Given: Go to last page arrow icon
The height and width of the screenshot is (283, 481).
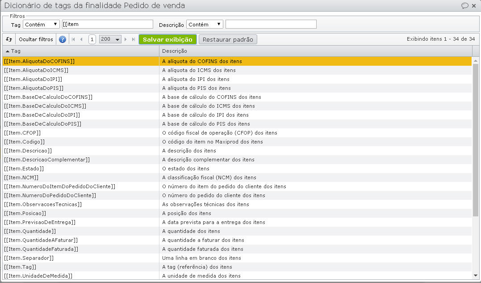Looking at the screenshot, I should pos(134,39).
